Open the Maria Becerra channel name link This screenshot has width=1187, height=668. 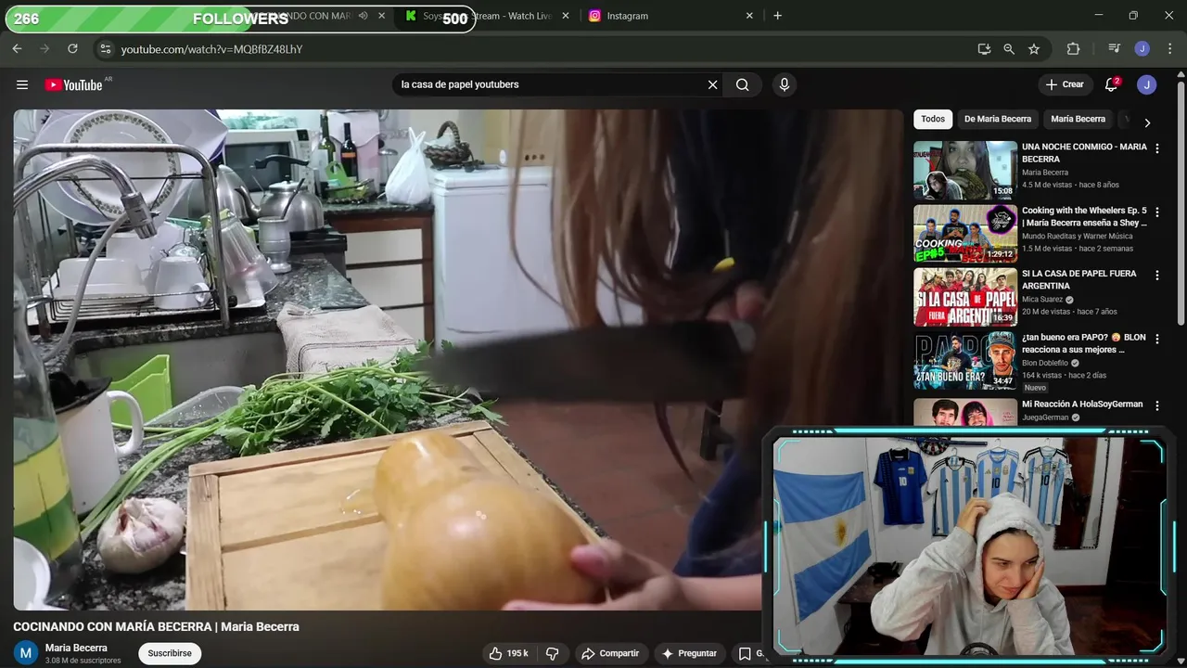point(76,648)
